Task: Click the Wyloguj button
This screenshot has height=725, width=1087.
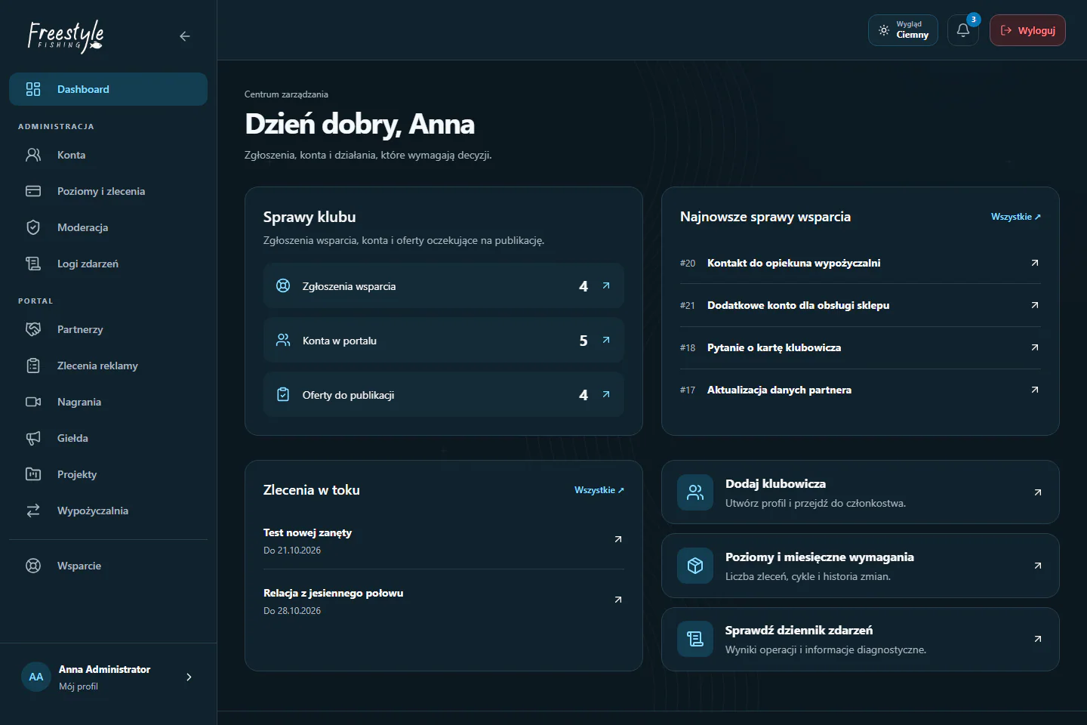Action: (1027, 30)
